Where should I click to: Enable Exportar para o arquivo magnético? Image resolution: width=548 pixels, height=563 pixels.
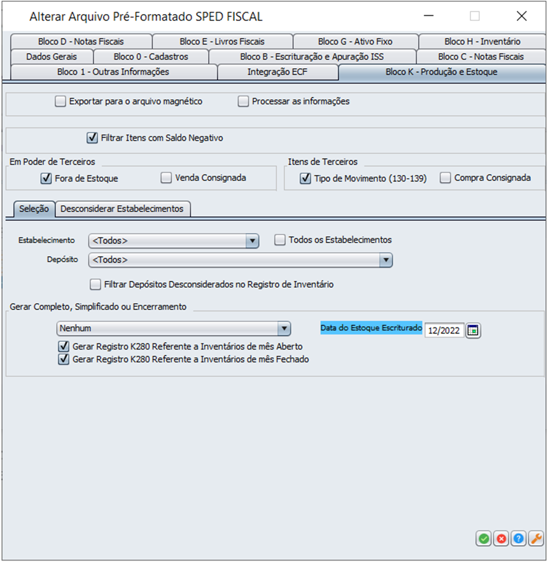[x=60, y=101]
